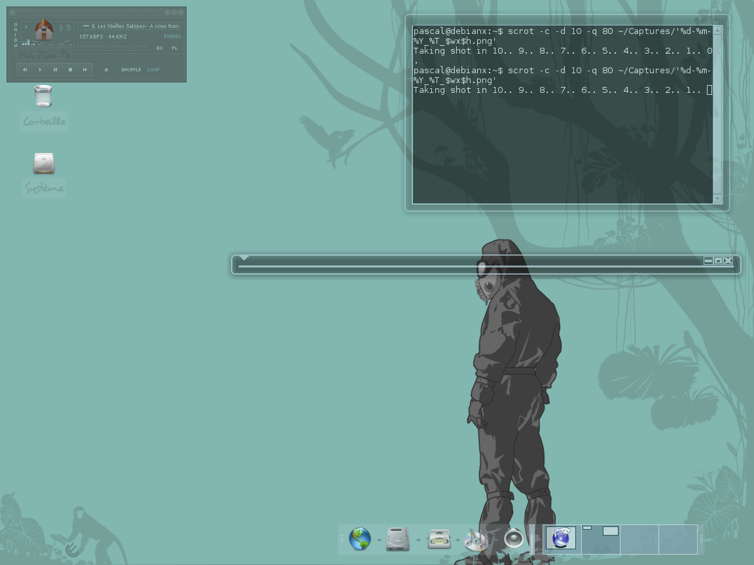Click the STEREO indicator in the player

172,37
